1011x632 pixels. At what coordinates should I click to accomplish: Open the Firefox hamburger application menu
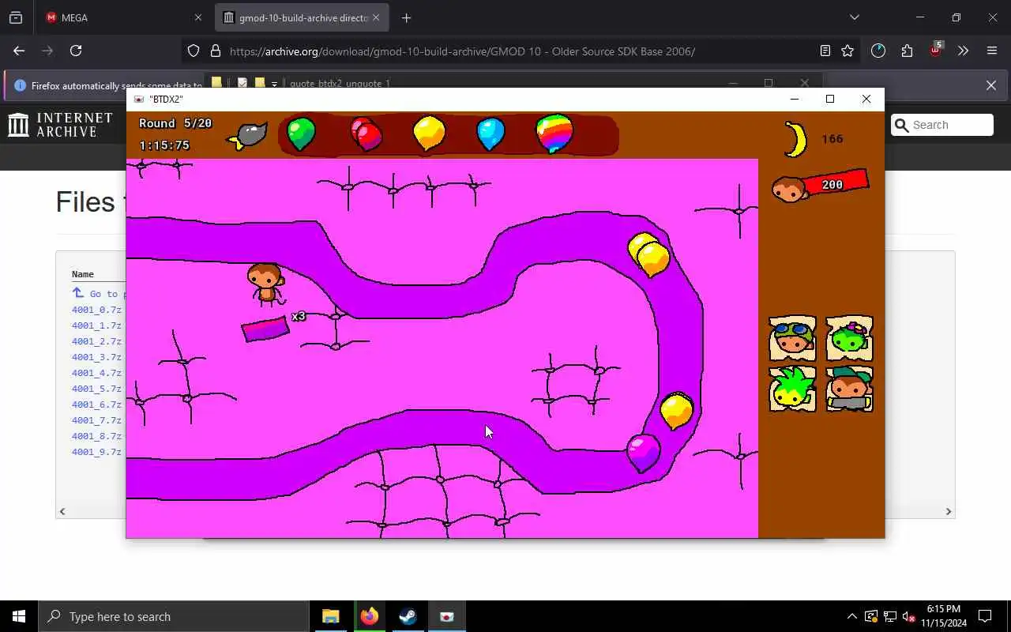[992, 51]
